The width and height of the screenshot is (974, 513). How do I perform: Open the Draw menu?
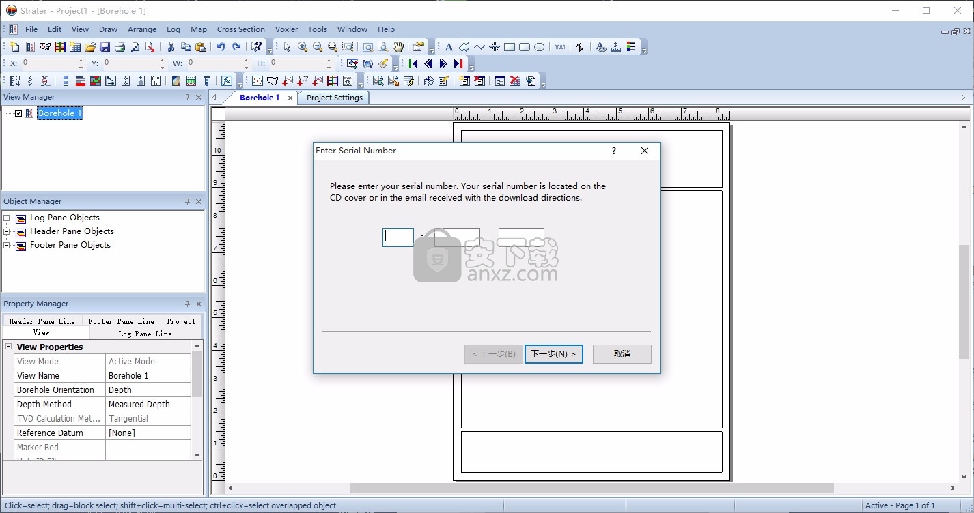(108, 29)
